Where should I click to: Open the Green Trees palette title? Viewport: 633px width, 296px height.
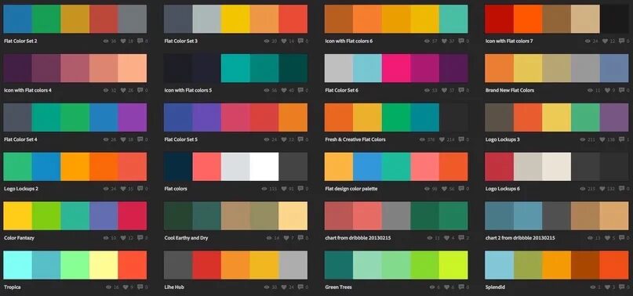click(338, 287)
